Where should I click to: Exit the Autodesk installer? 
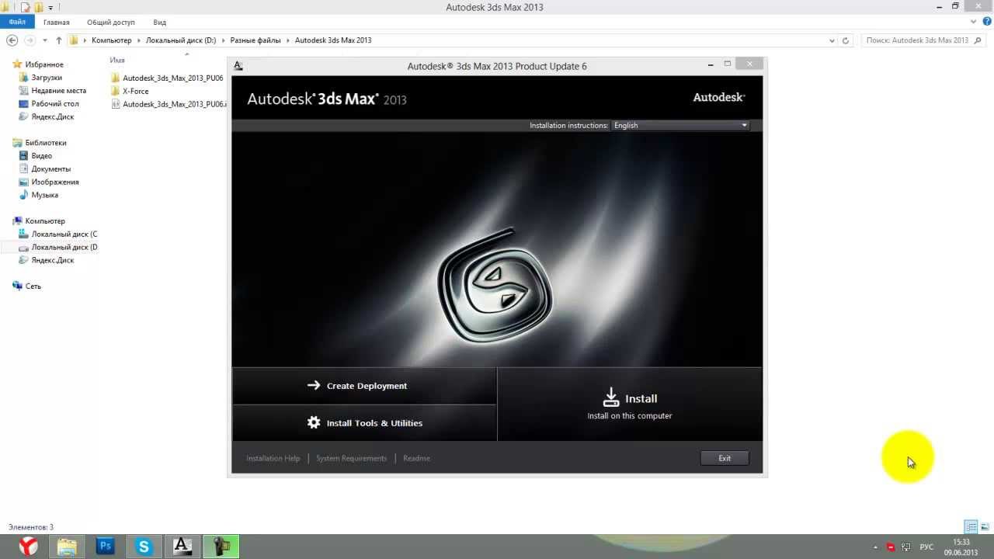pyautogui.click(x=725, y=458)
